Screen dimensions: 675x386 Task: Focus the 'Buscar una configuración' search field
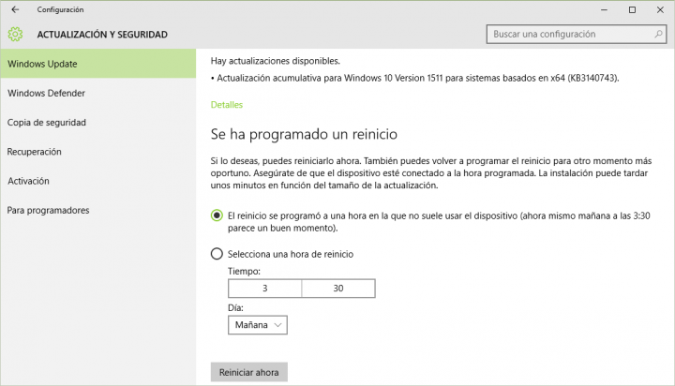(577, 34)
